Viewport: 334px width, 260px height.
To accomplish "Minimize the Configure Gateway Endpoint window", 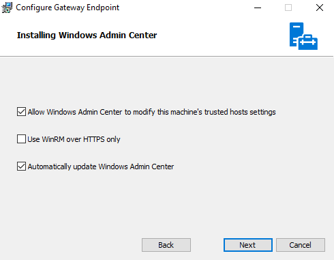I will pyautogui.click(x=258, y=8).
